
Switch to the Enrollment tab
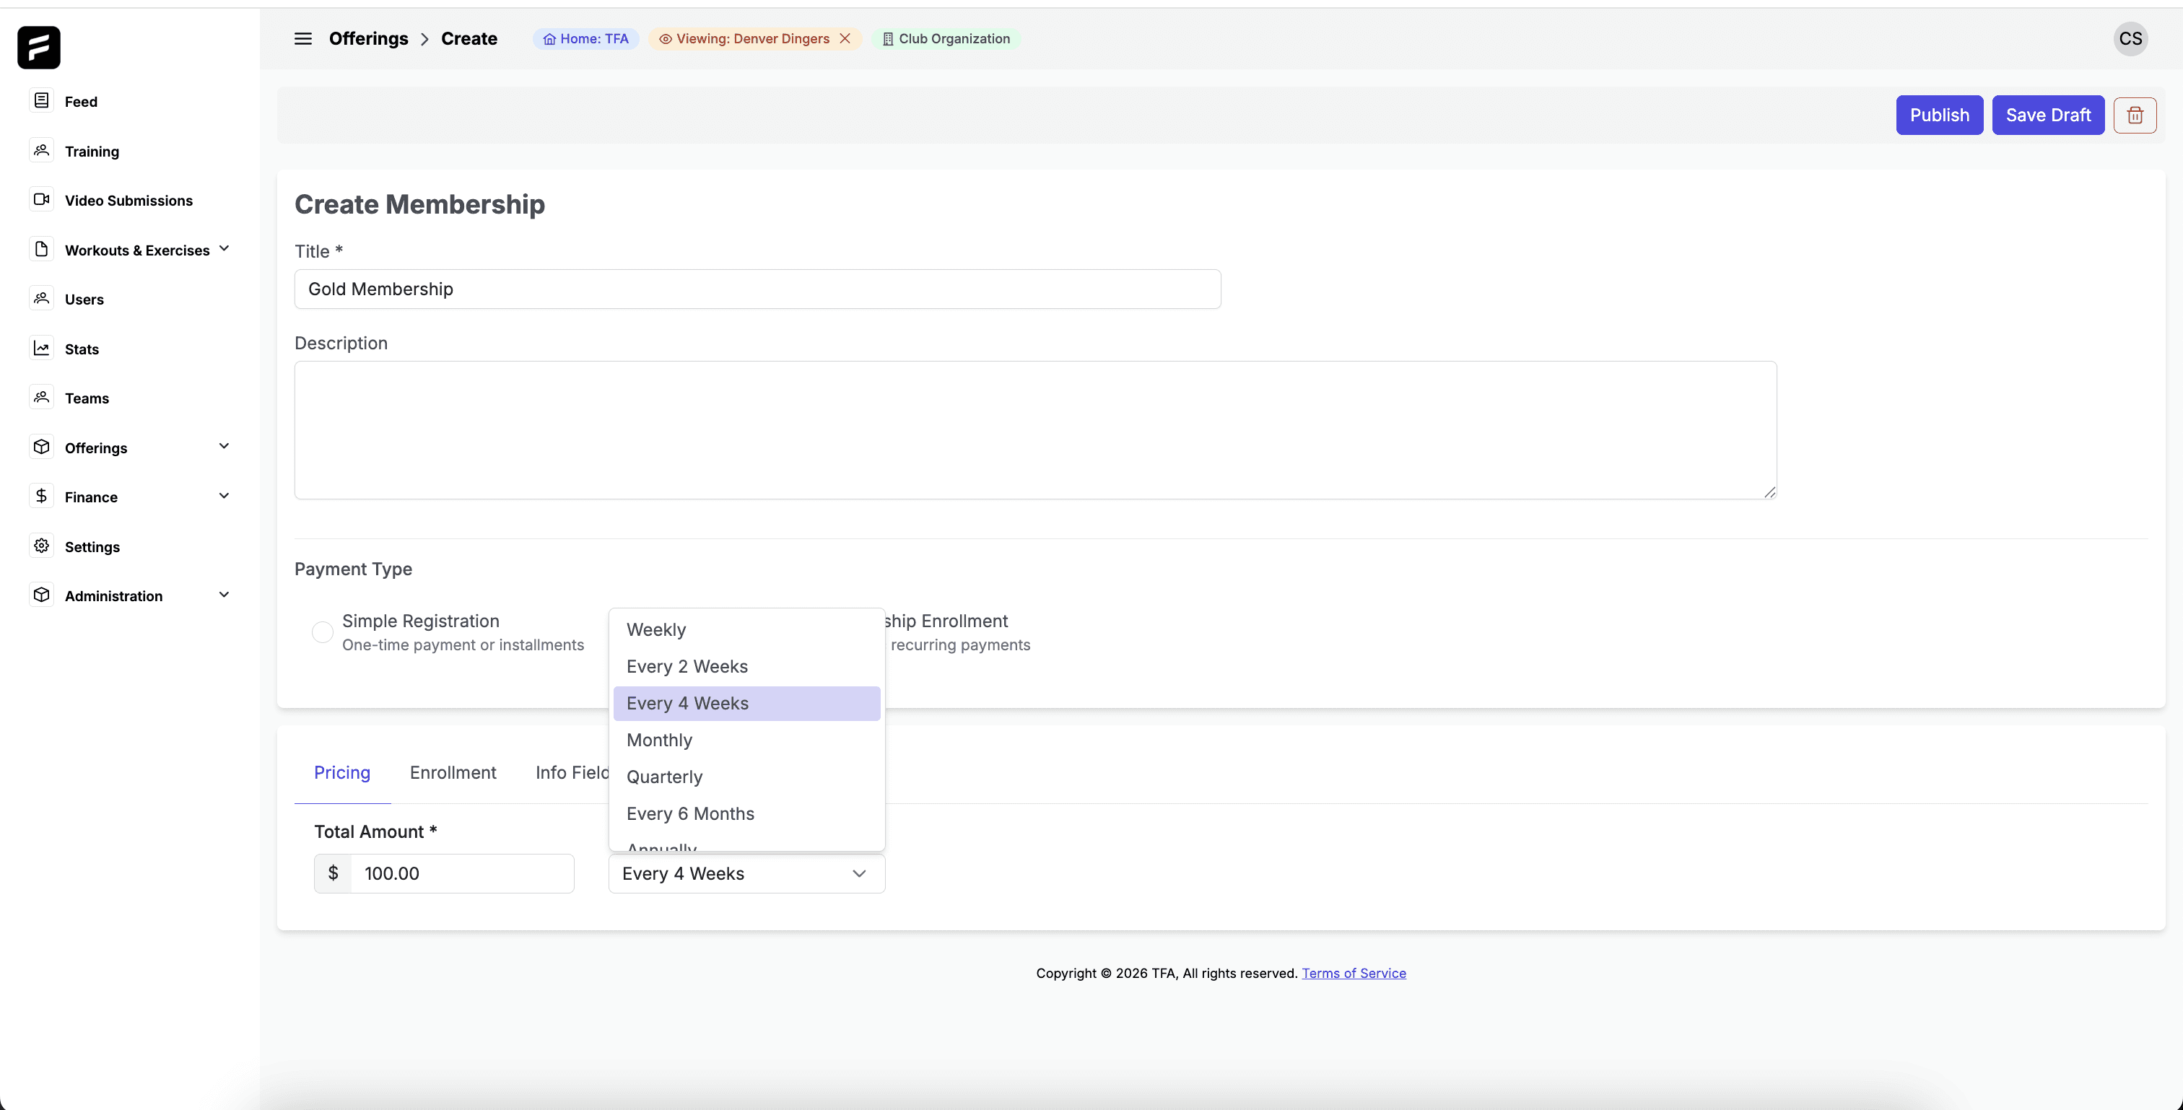[453, 773]
